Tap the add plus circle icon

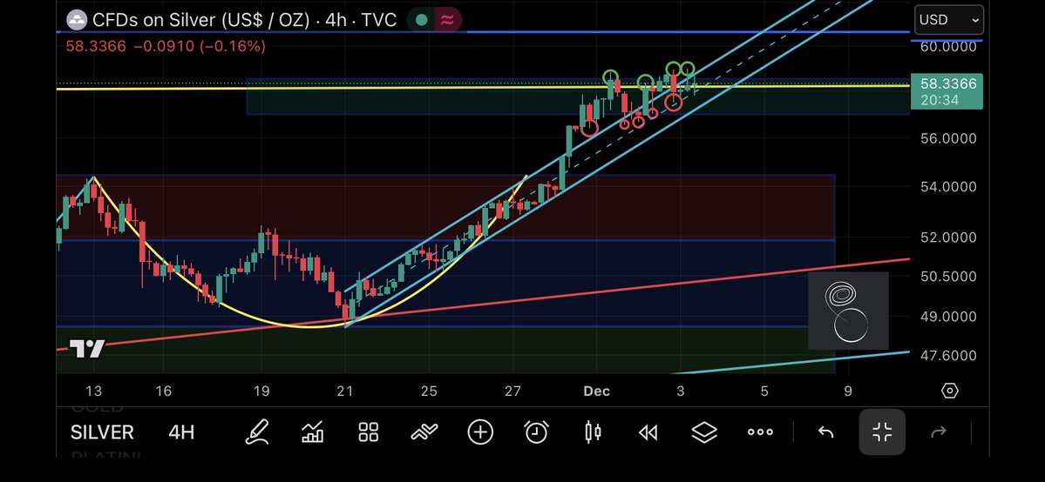click(x=480, y=432)
